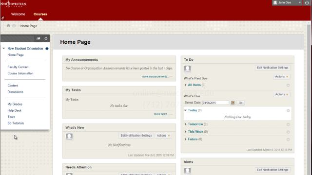The height and width of the screenshot is (175, 312).
Task: Click the What's New avatar thumbnail
Action: click(x=69, y=137)
